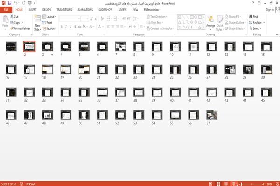280x186 pixels.
Task: Switch to the DESIGN tab
Action: [46, 10]
